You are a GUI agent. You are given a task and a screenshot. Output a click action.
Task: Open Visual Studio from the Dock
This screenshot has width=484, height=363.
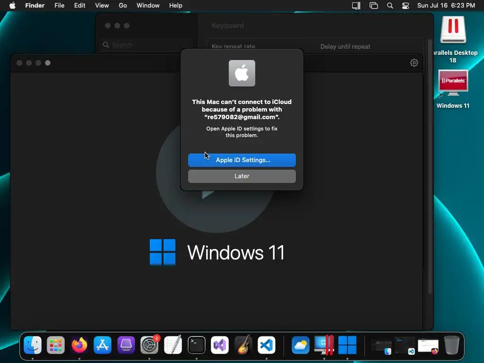coord(220,345)
